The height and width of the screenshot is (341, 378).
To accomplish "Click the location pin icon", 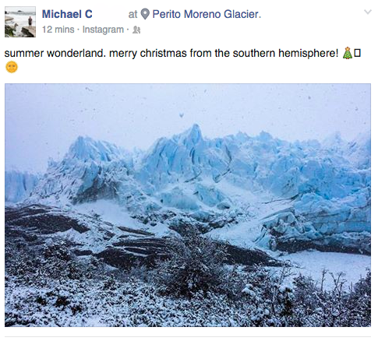I will click(145, 14).
